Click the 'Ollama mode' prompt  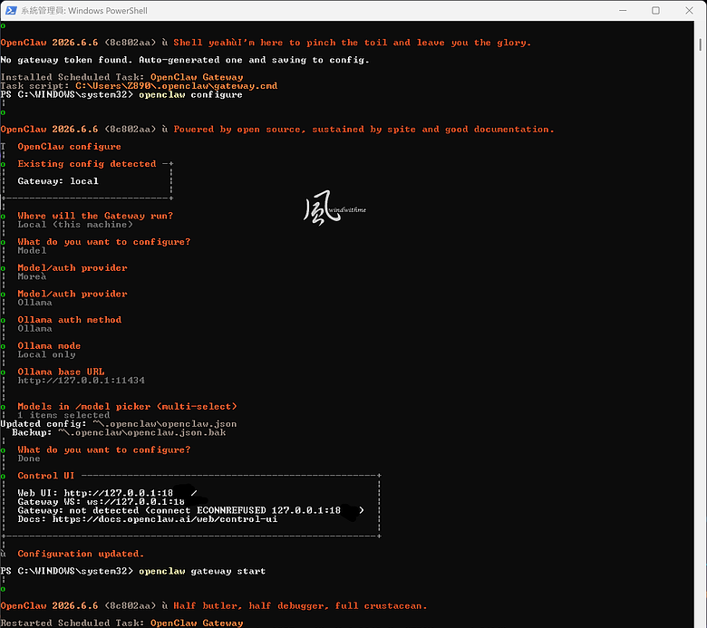tap(49, 346)
